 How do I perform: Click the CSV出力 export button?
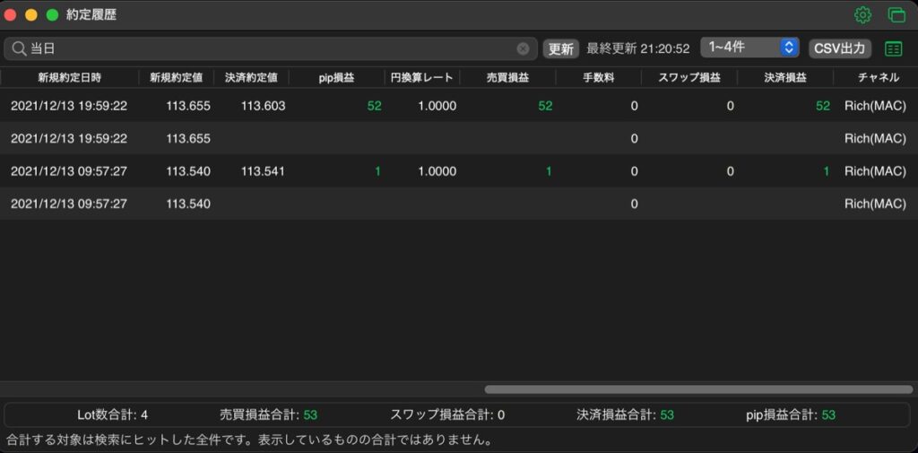pos(840,48)
